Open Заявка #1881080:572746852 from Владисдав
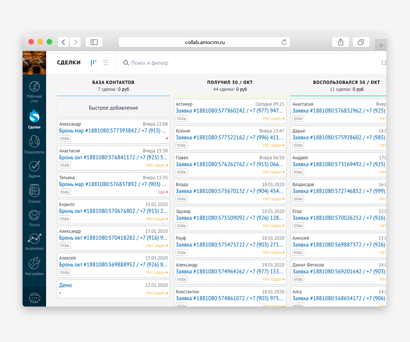This screenshot has width=410, height=342. (339, 191)
